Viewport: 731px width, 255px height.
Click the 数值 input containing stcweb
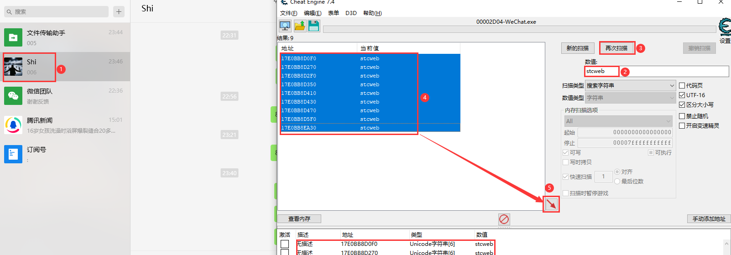(x=657, y=71)
